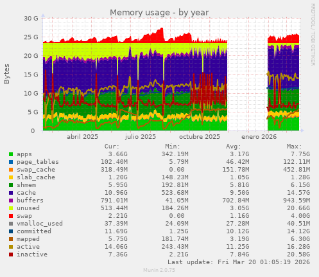
Task: Click cache current value 10.96G
Action: pyautogui.click(x=116, y=193)
